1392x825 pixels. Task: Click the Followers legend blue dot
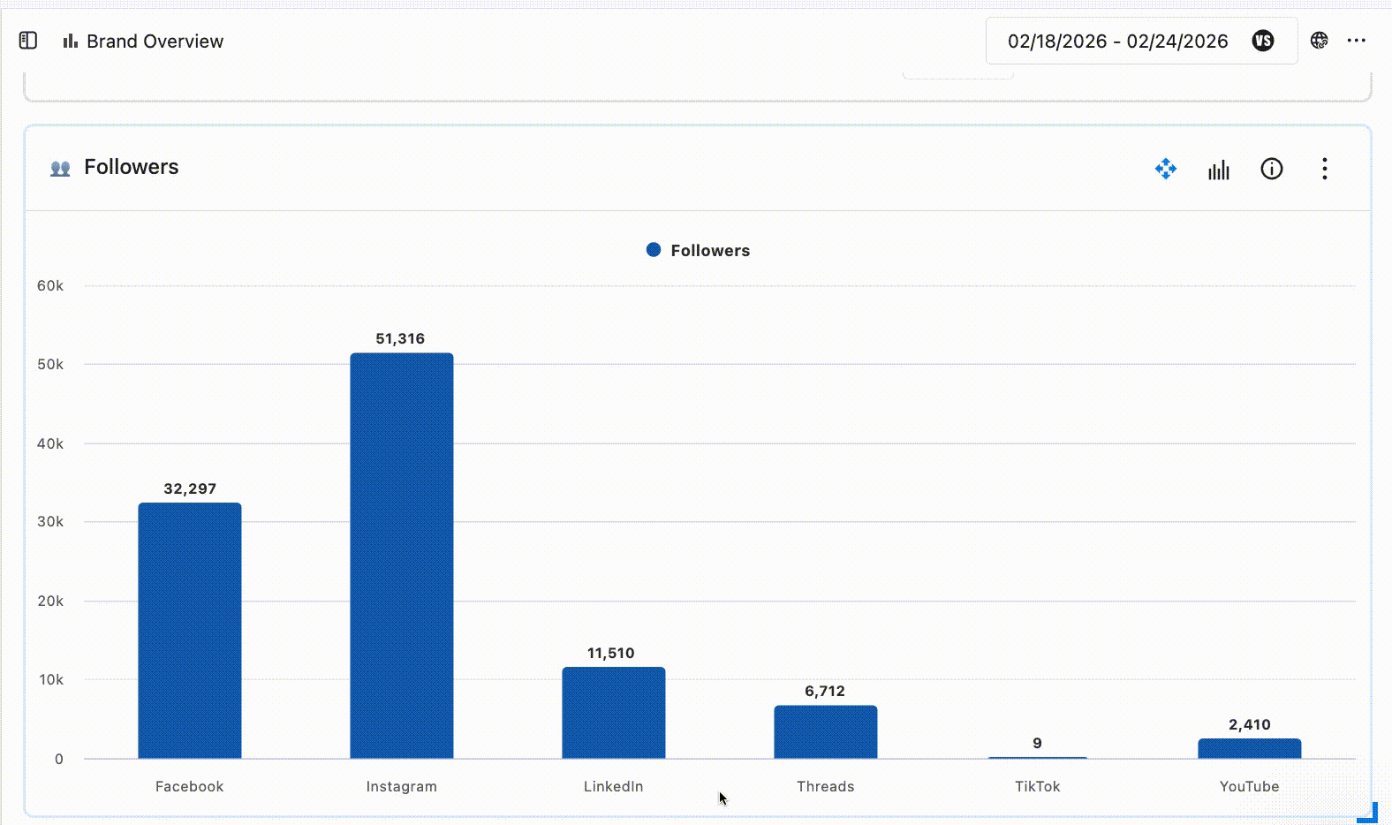[654, 250]
